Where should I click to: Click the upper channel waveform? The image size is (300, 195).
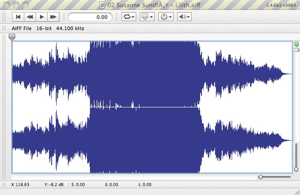coord(152,74)
